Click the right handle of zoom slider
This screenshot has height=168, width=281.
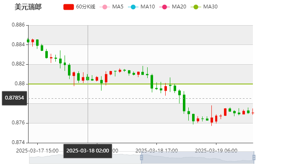click(x=255, y=157)
